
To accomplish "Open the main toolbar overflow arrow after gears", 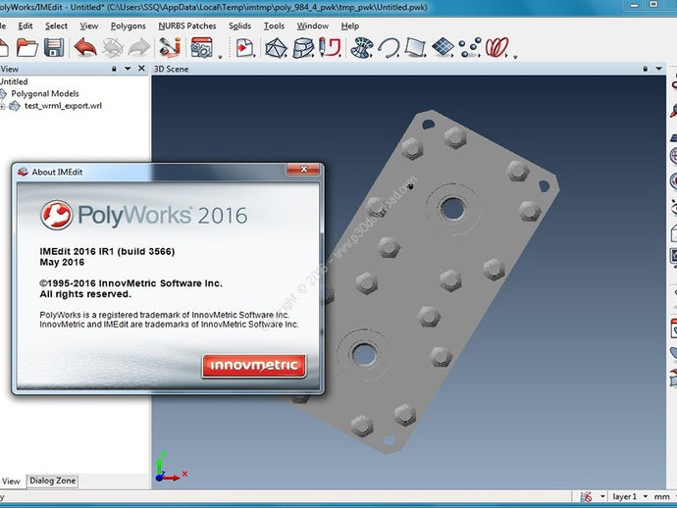I will click(220, 57).
